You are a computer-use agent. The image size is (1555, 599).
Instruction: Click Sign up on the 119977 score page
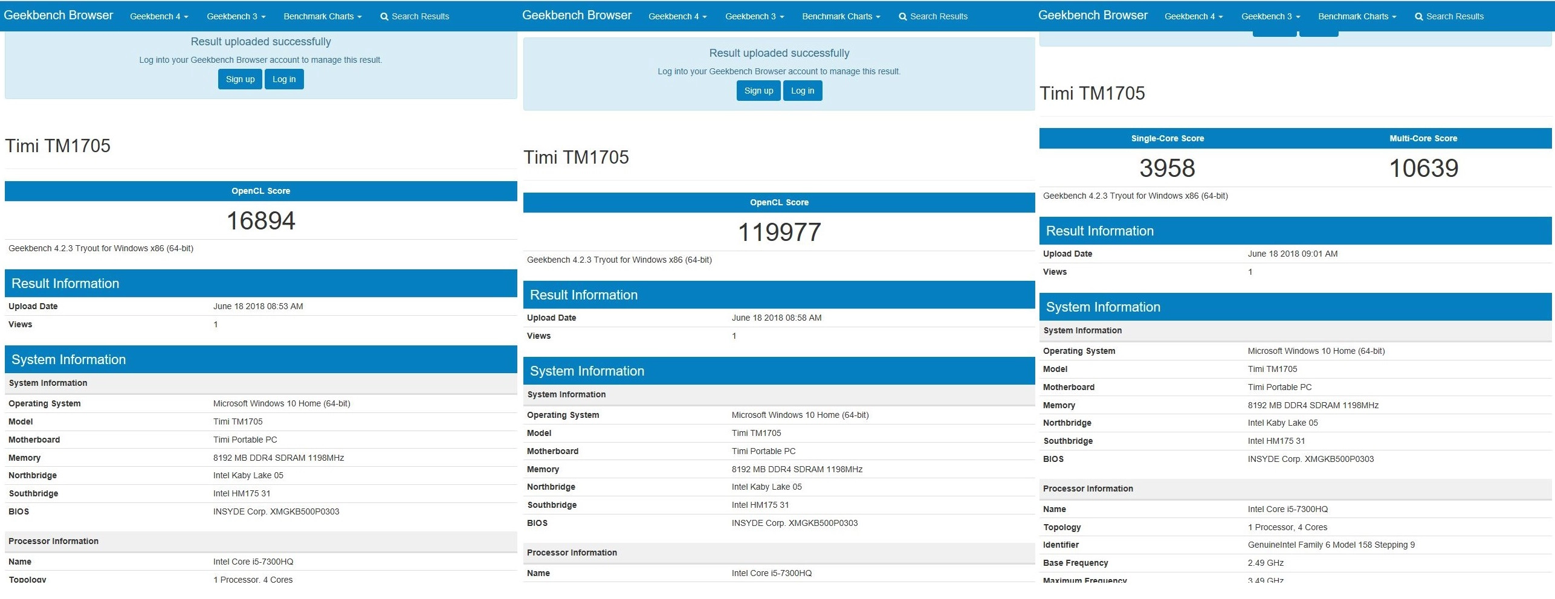point(758,91)
